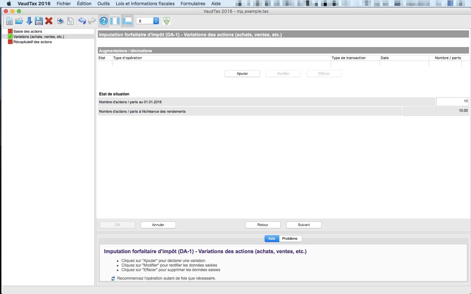
Task: Click the Nombre / parts column header
Action: click(x=445, y=58)
